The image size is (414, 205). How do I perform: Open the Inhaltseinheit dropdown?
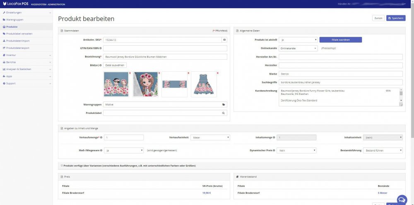point(383,137)
